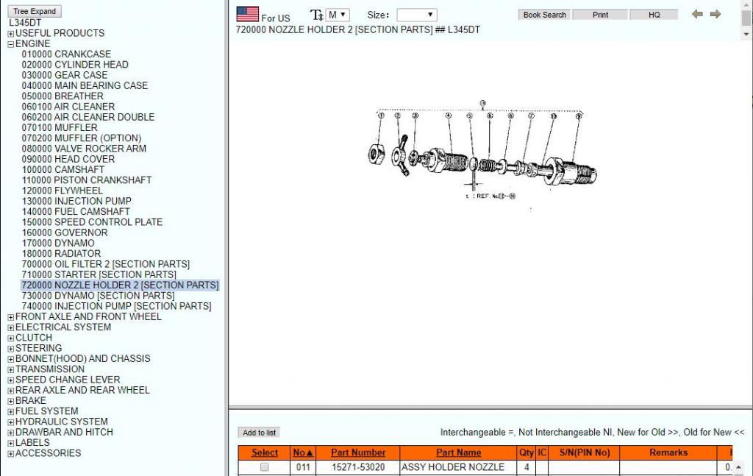Click the Print button
Screen dimensions: 753x476
(600, 15)
